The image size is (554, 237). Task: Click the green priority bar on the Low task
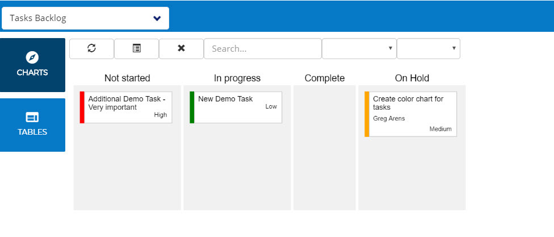tap(192, 107)
